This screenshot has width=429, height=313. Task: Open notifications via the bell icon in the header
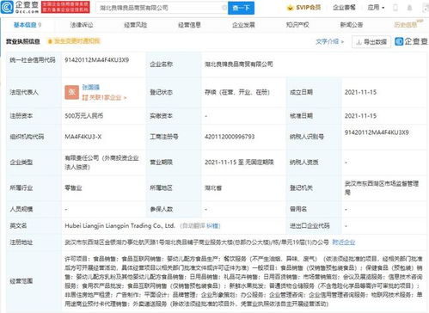[410, 8]
